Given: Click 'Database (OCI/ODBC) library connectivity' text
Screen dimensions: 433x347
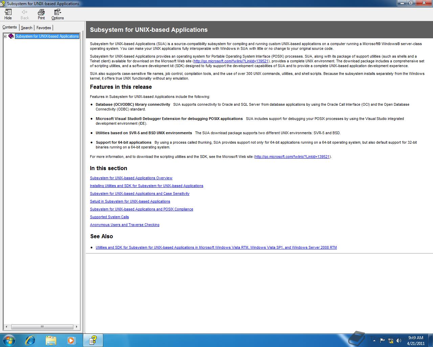Looking at the screenshot, I should coord(133,104).
